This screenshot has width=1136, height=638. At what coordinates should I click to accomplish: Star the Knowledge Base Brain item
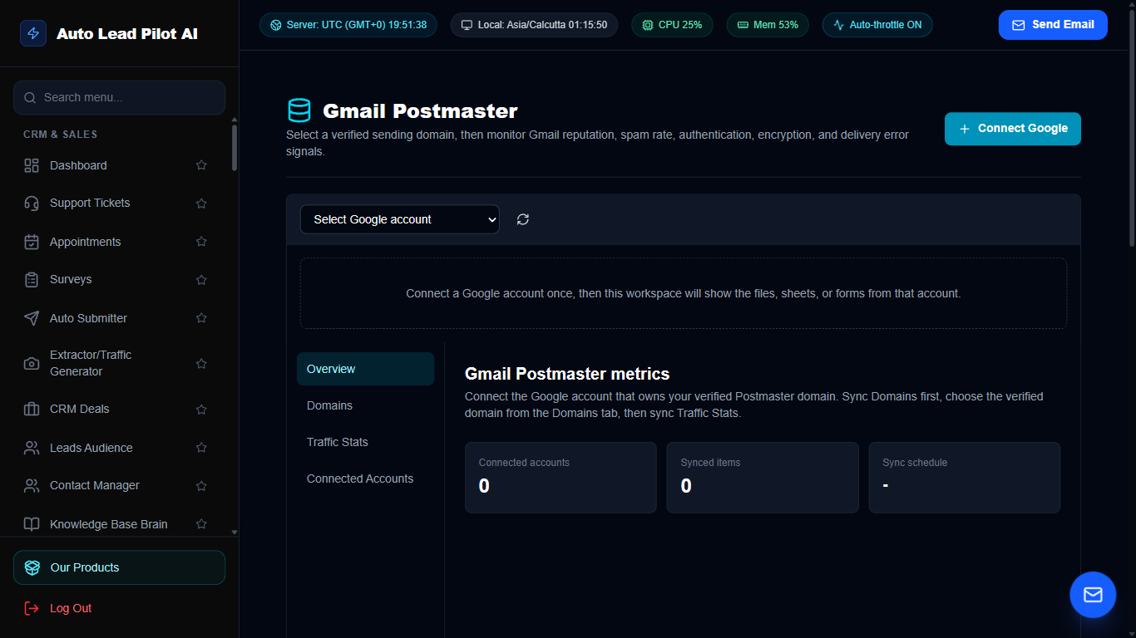coord(201,524)
